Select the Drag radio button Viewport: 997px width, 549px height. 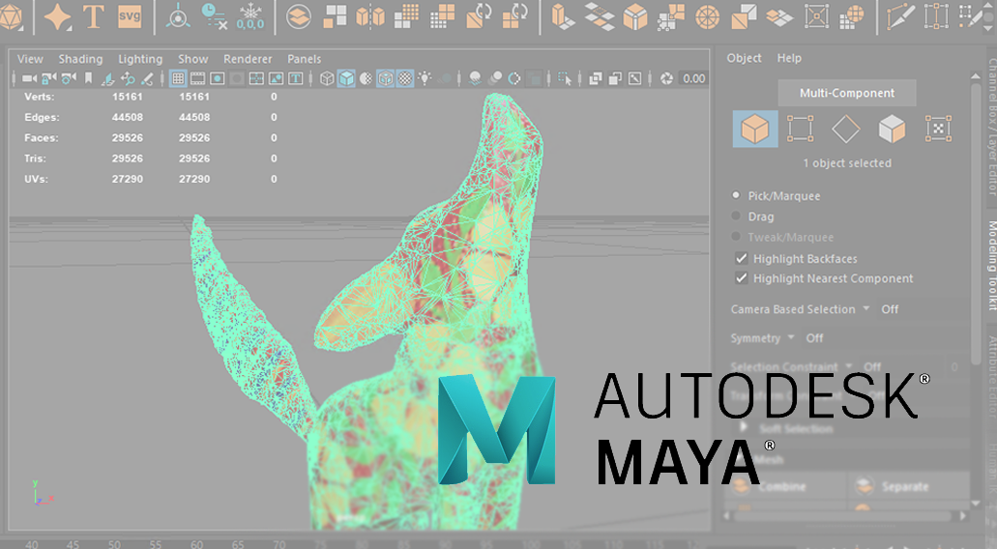(736, 217)
